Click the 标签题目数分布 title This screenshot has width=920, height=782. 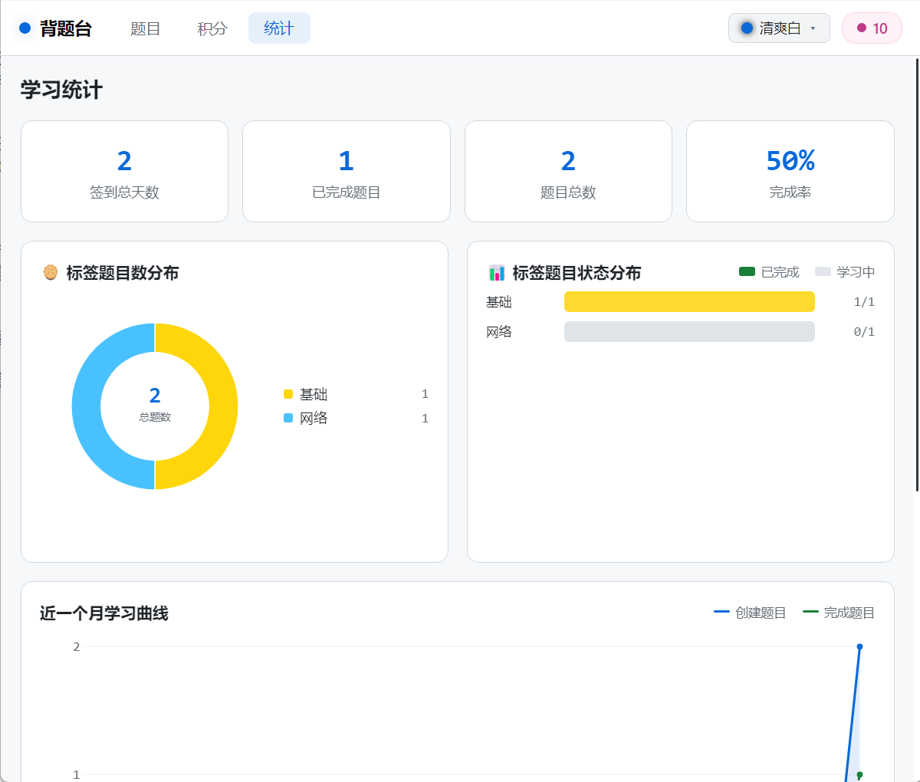(x=123, y=273)
